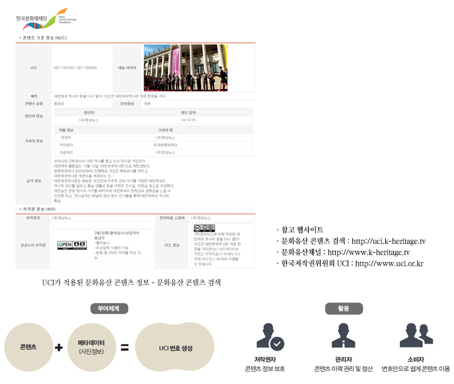Click the Creative Commons license badge
Screen dimensions: 454x384
pyautogui.click(x=205, y=228)
